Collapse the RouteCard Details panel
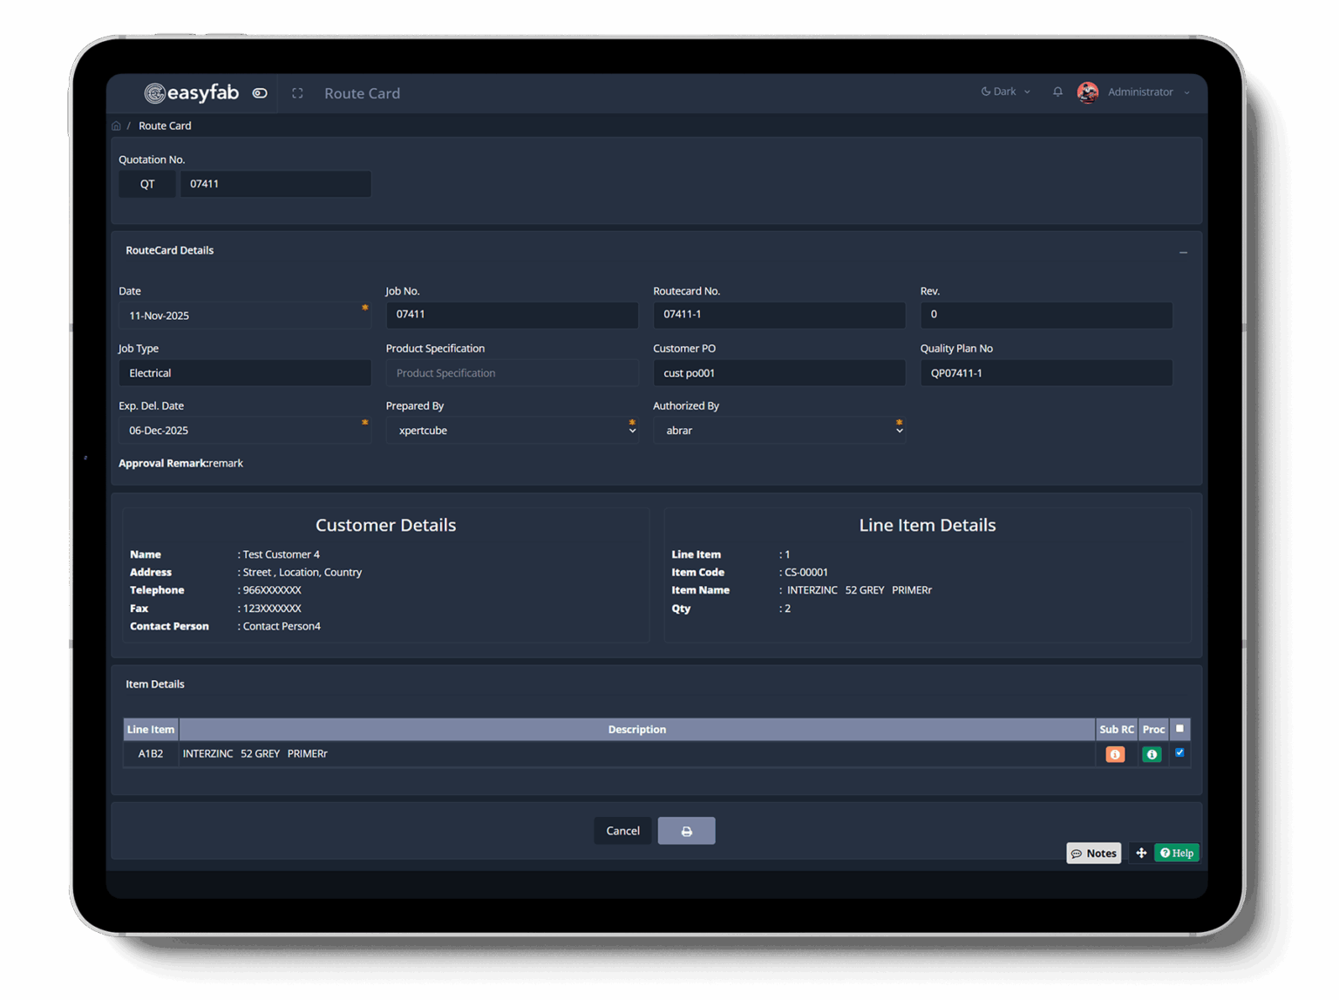This screenshot has height=1000, width=1339. coord(1183,252)
